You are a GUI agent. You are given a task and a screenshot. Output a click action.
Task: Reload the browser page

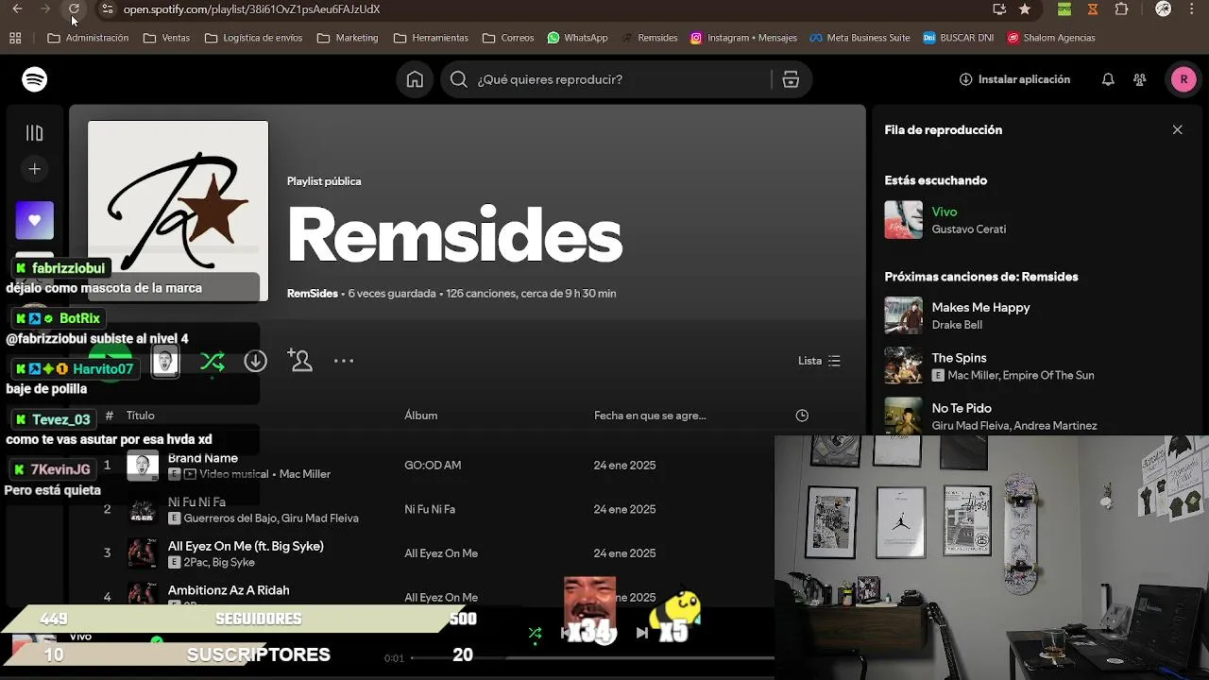(x=75, y=9)
